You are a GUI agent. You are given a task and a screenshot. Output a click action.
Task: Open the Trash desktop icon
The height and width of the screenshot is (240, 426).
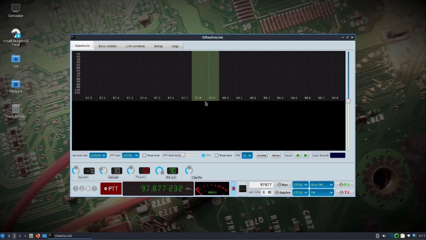coord(16,109)
